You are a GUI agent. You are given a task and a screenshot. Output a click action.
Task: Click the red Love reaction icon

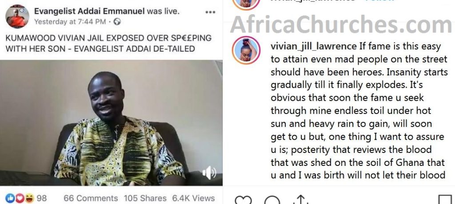(x=19, y=198)
